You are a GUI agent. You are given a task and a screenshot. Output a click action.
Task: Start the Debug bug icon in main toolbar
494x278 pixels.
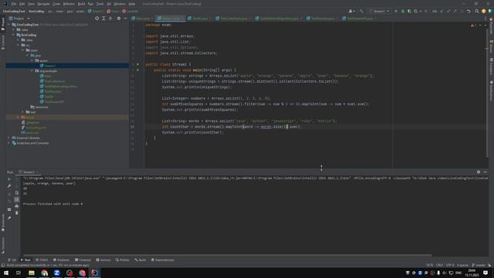click(403, 11)
